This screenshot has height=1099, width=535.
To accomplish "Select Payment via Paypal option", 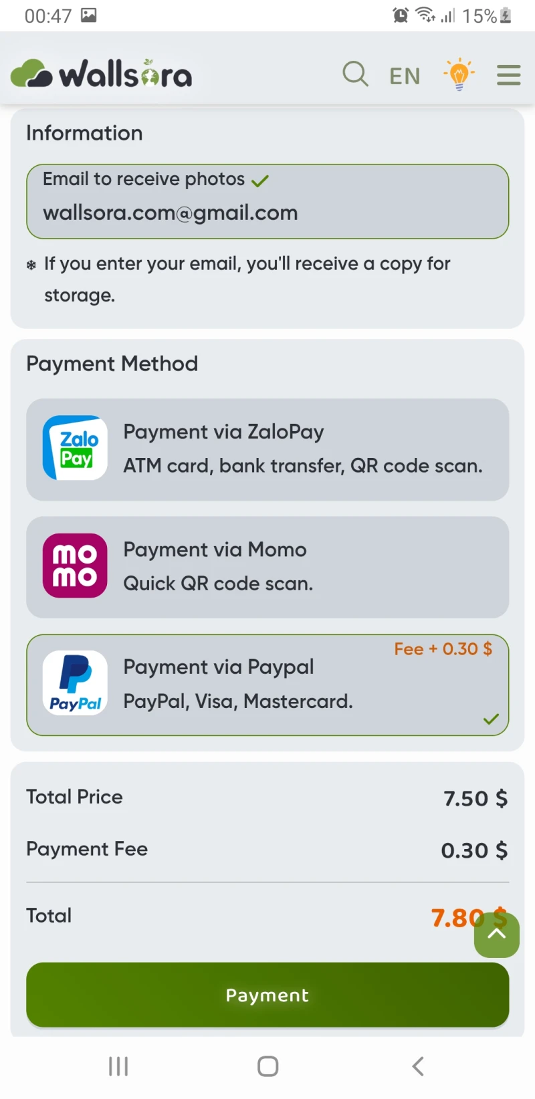I will pos(267,685).
